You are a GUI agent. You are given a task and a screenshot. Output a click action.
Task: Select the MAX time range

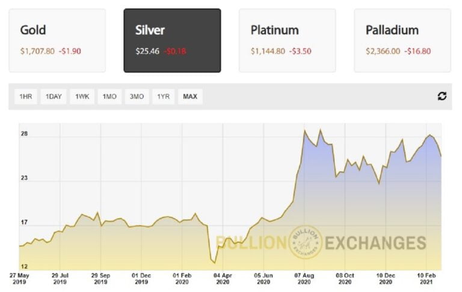point(190,97)
